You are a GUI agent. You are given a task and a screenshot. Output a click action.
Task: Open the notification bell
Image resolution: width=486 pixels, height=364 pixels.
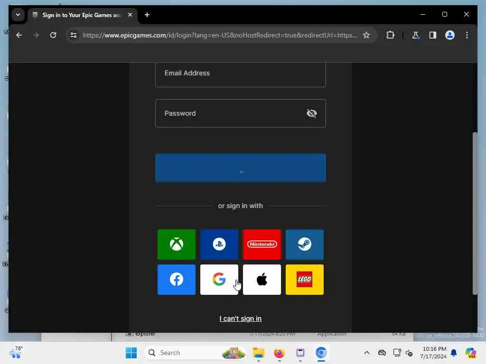[x=454, y=353]
